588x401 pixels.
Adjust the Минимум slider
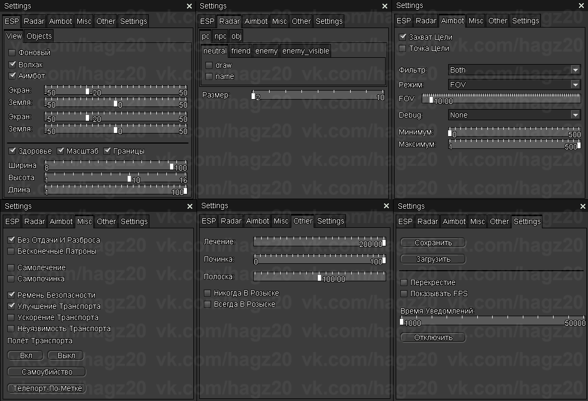(514, 132)
